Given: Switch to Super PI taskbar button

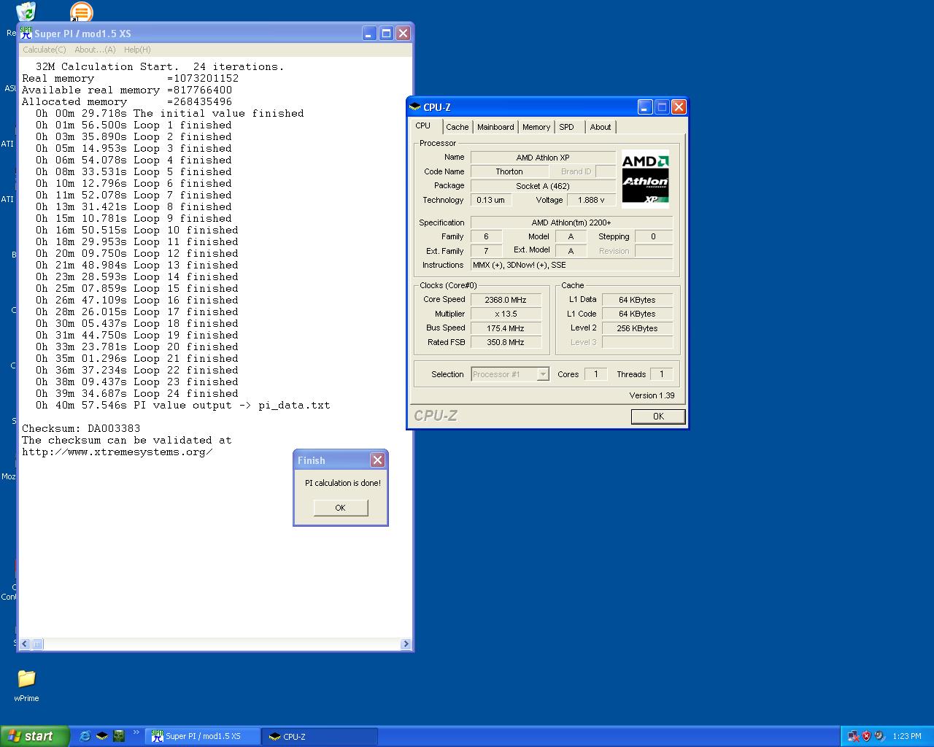Looking at the screenshot, I should click(204, 736).
